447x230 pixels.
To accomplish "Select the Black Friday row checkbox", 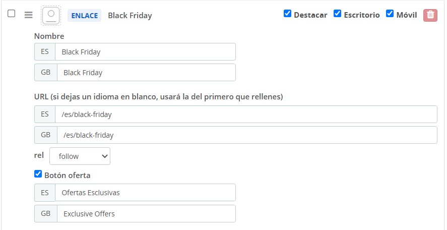I will (x=12, y=14).
